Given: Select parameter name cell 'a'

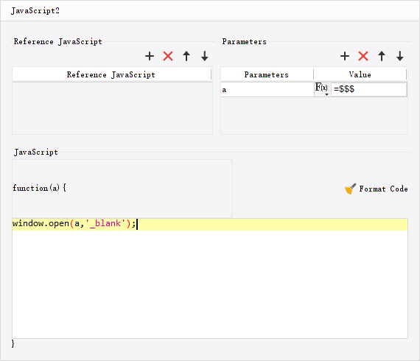Looking at the screenshot, I should click(267, 89).
